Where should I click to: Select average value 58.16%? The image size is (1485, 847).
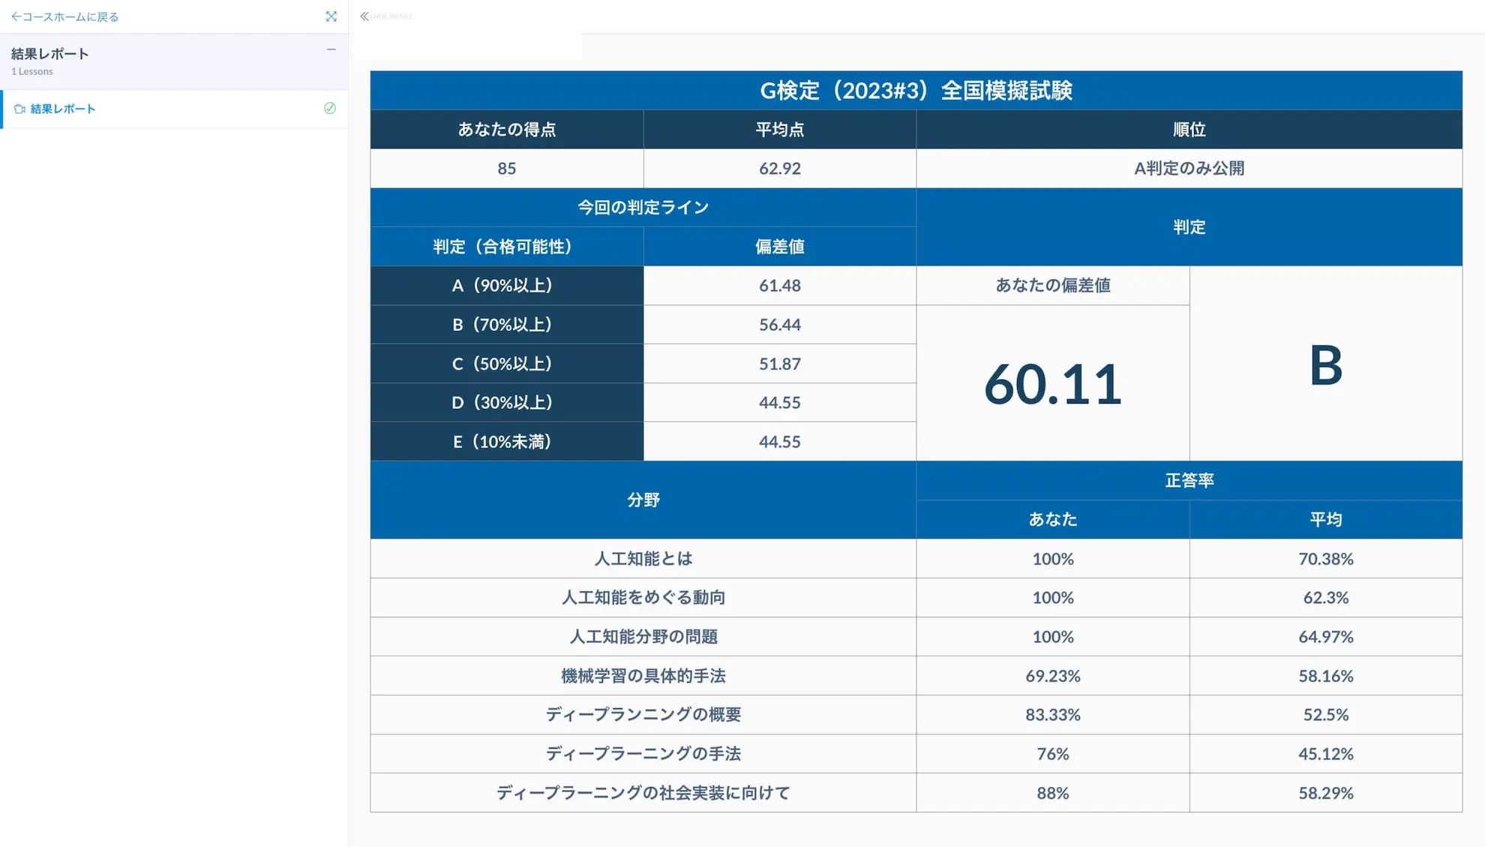1326,675
